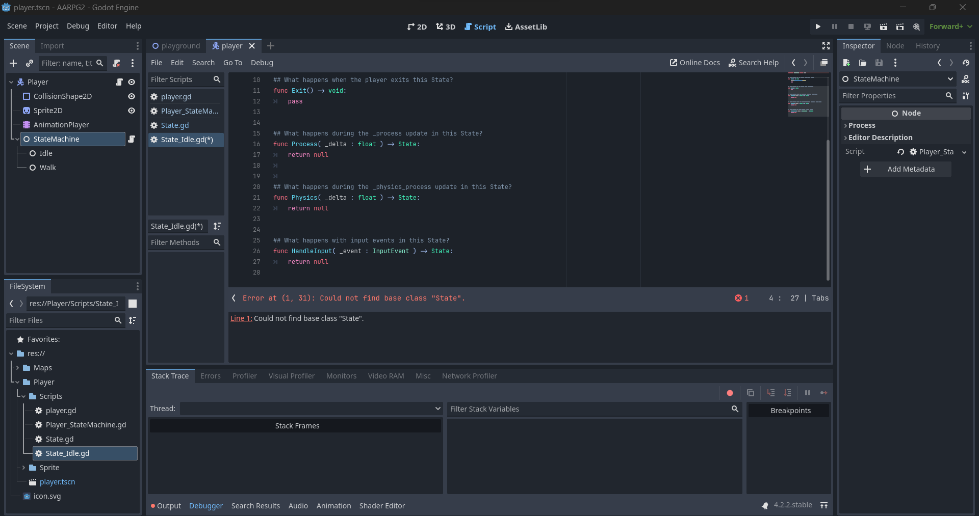
Task: Open the Forward+ renderer dropdown
Action: tap(951, 26)
